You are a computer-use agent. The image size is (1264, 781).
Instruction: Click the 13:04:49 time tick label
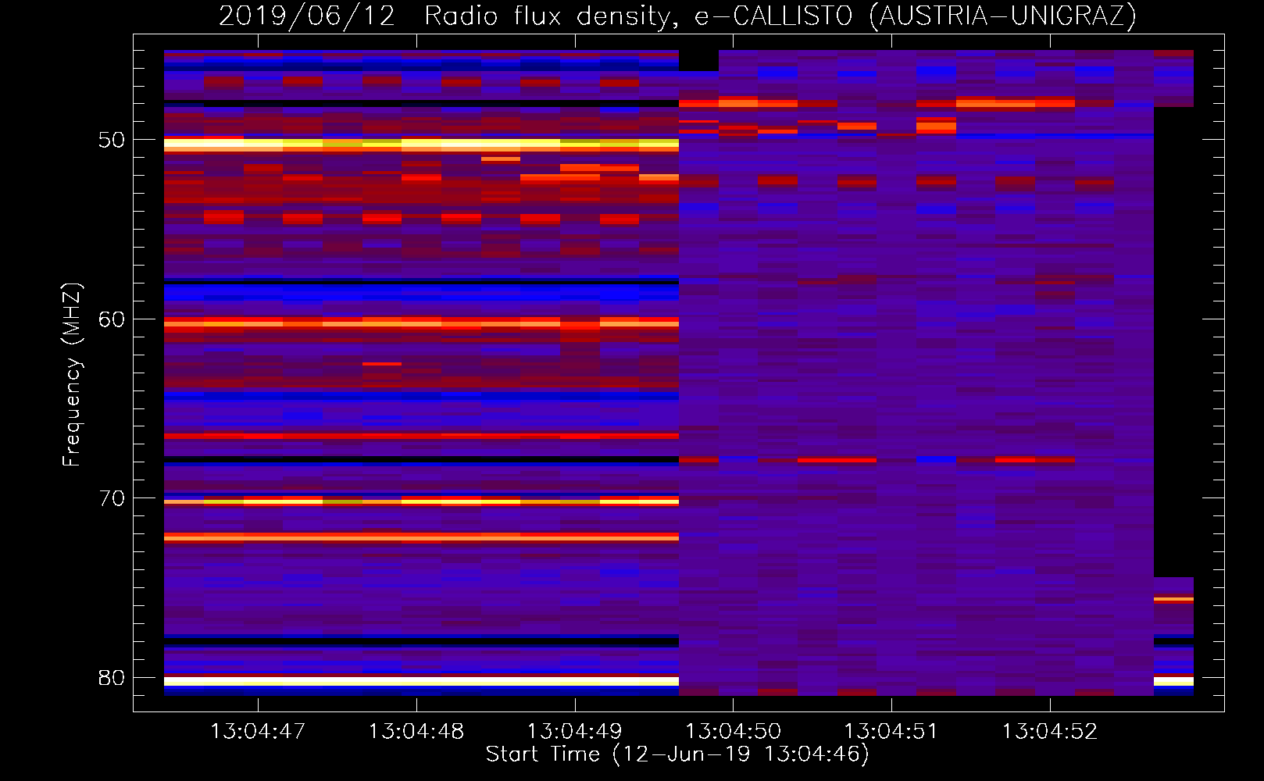[x=575, y=732]
